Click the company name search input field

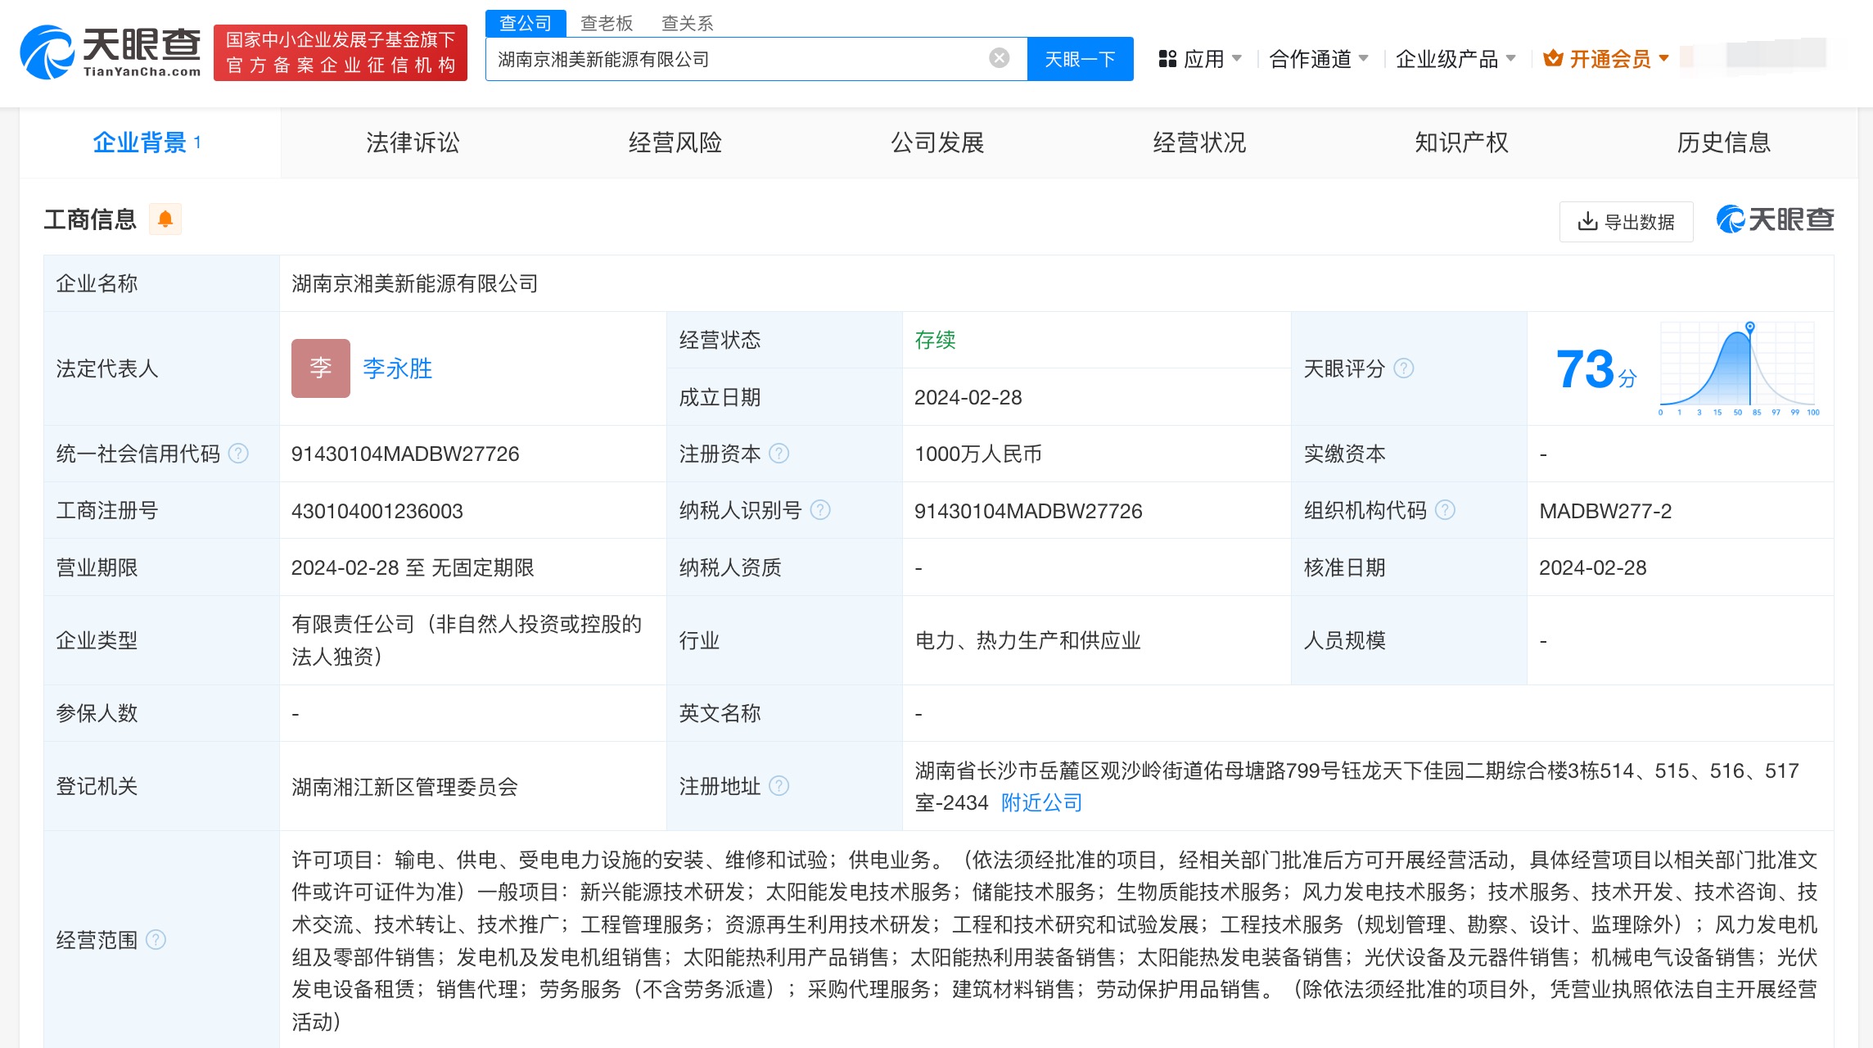(737, 59)
